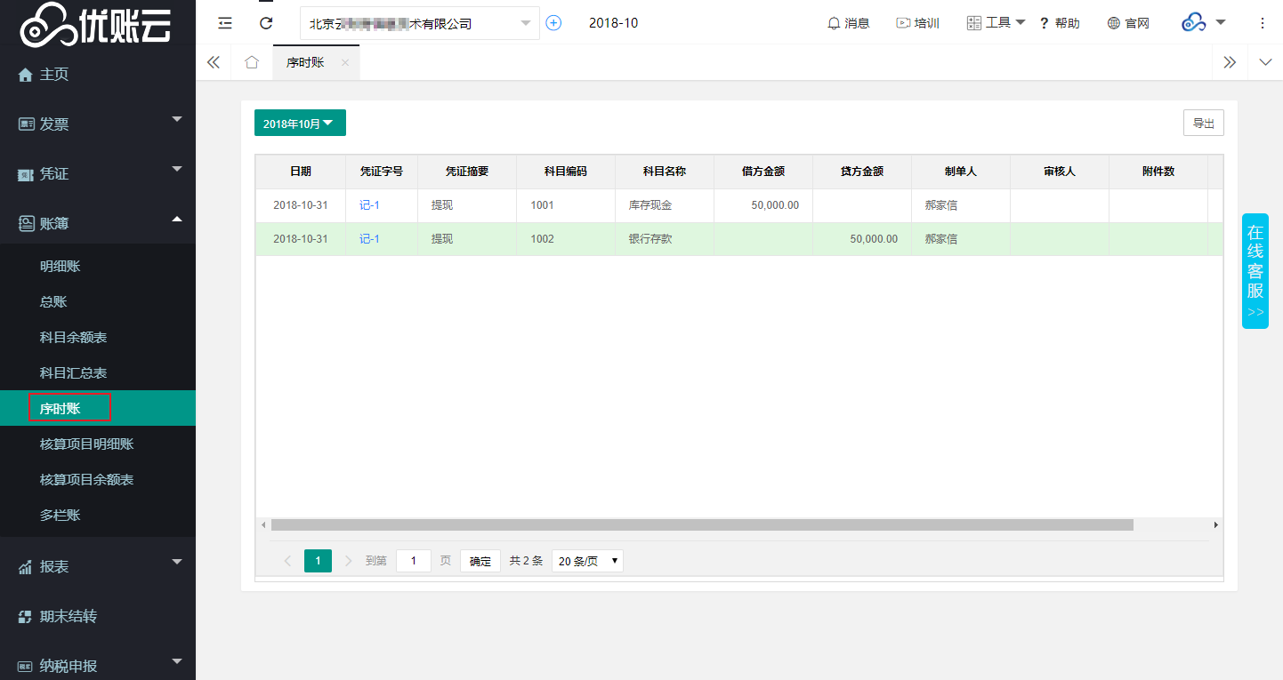Open the user account cloud avatar menu
This screenshot has height=680, width=1283.
click(x=1204, y=23)
